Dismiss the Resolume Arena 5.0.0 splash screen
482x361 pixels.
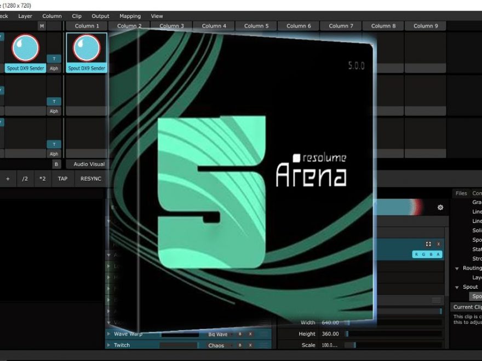click(x=241, y=181)
